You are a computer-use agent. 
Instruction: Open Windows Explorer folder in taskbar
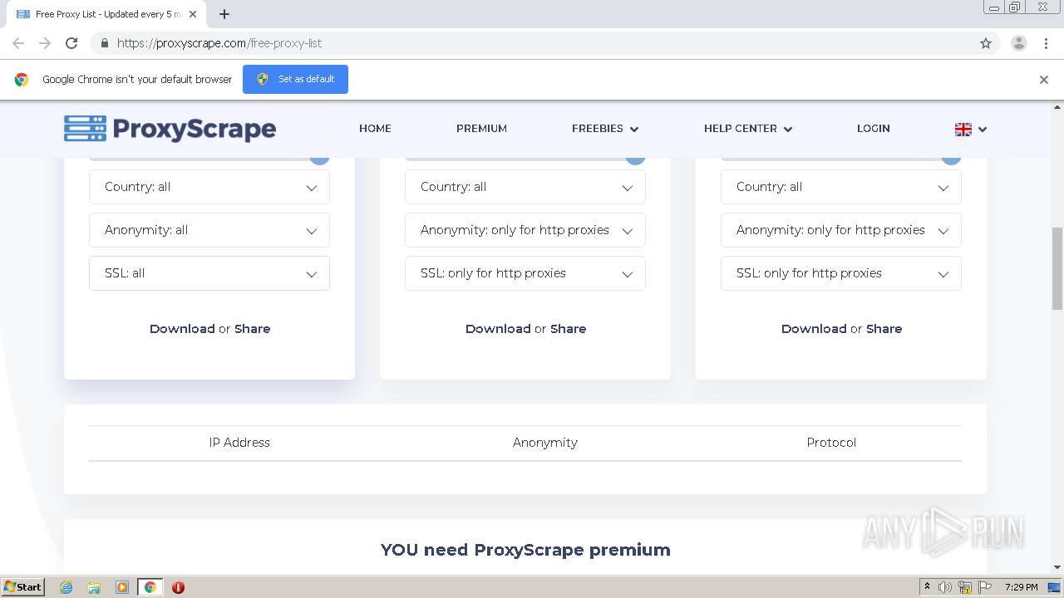point(94,587)
